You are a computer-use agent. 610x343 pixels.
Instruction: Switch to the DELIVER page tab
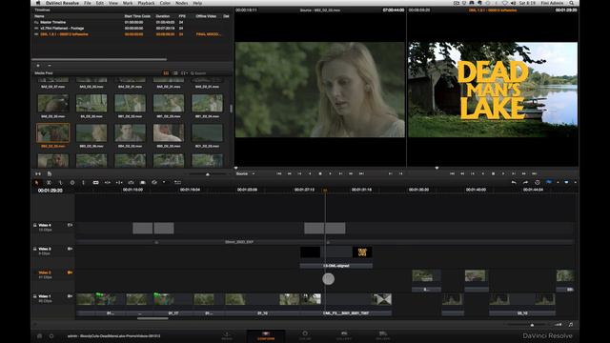coord(383,335)
